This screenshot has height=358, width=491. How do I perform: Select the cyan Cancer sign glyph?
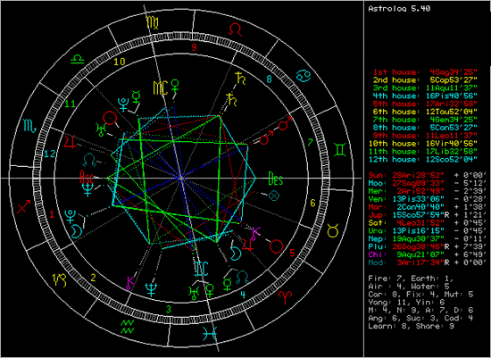304,76
